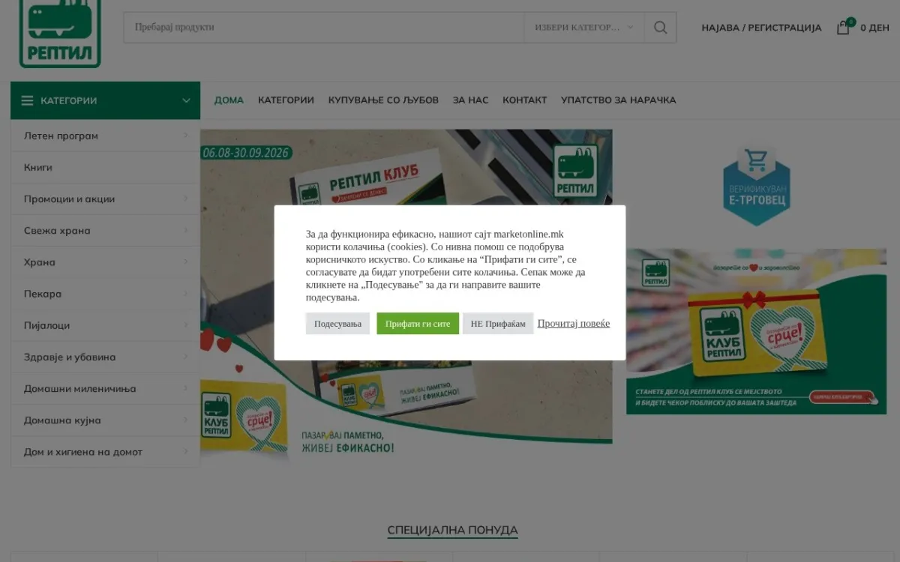Select the Пекара category
The height and width of the screenshot is (562, 900).
click(43, 293)
